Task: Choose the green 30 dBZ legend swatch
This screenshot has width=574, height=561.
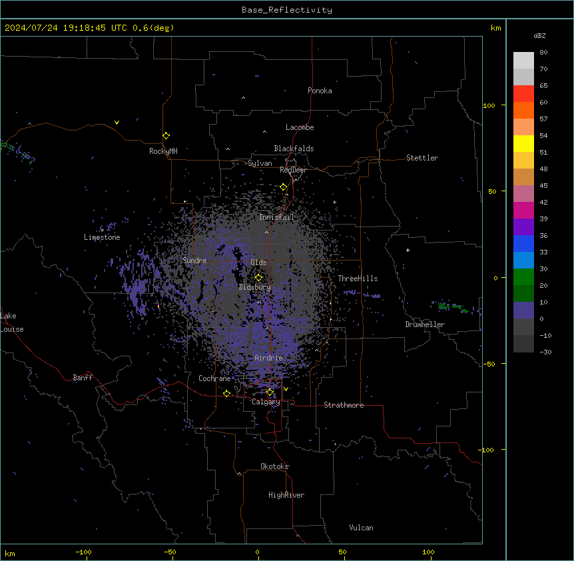Action: 523,277
